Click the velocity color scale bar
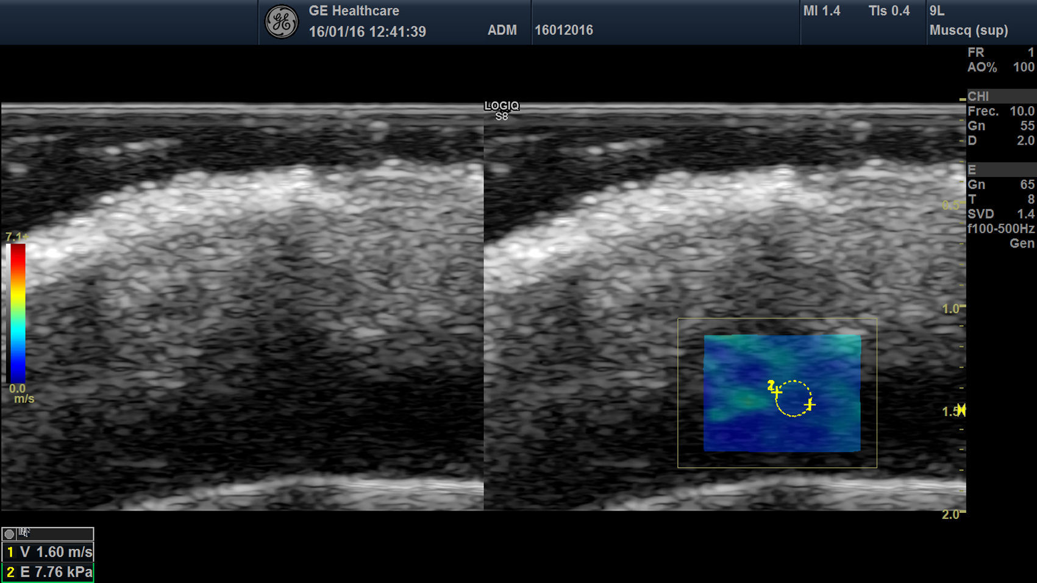This screenshot has height=583, width=1037. coord(16,313)
